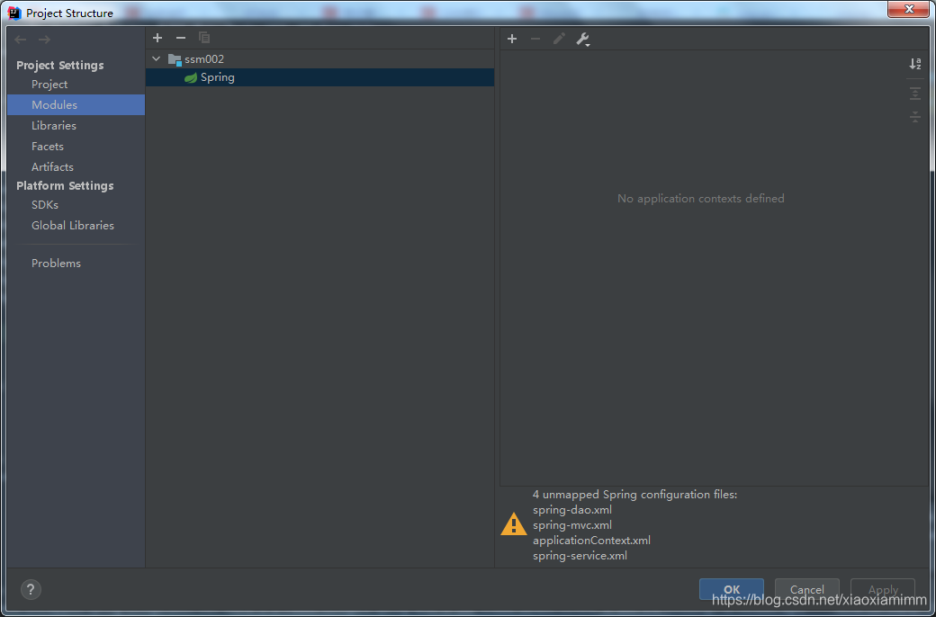Open the Facets settings page
The height and width of the screenshot is (617, 936).
point(47,147)
